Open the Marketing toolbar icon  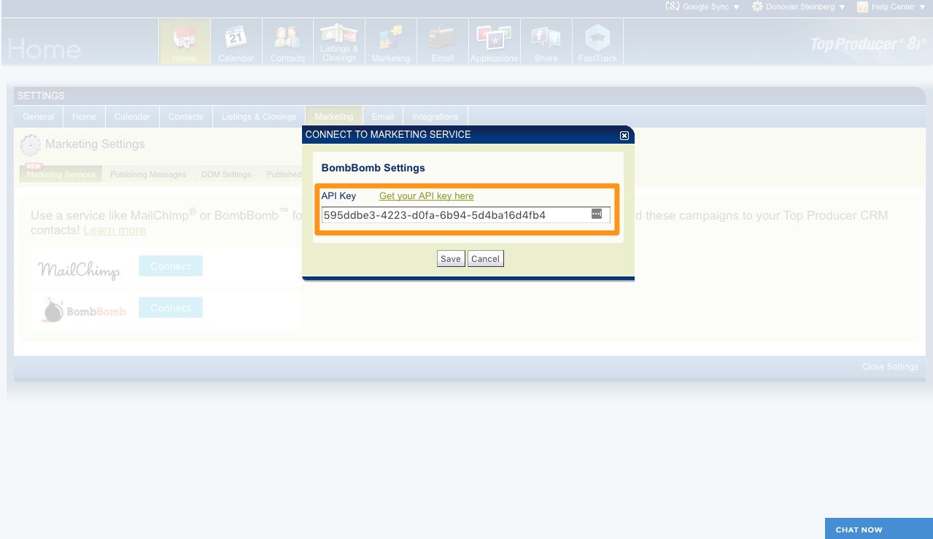(391, 42)
